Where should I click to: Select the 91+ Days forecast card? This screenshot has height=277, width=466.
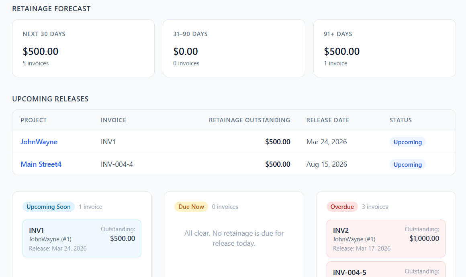tap(384, 48)
